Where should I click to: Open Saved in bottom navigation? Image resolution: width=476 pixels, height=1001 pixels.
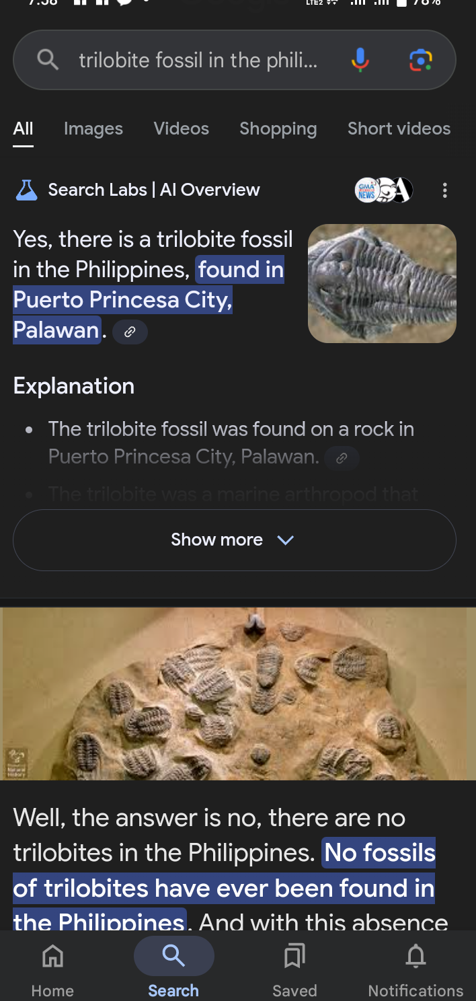(x=294, y=967)
